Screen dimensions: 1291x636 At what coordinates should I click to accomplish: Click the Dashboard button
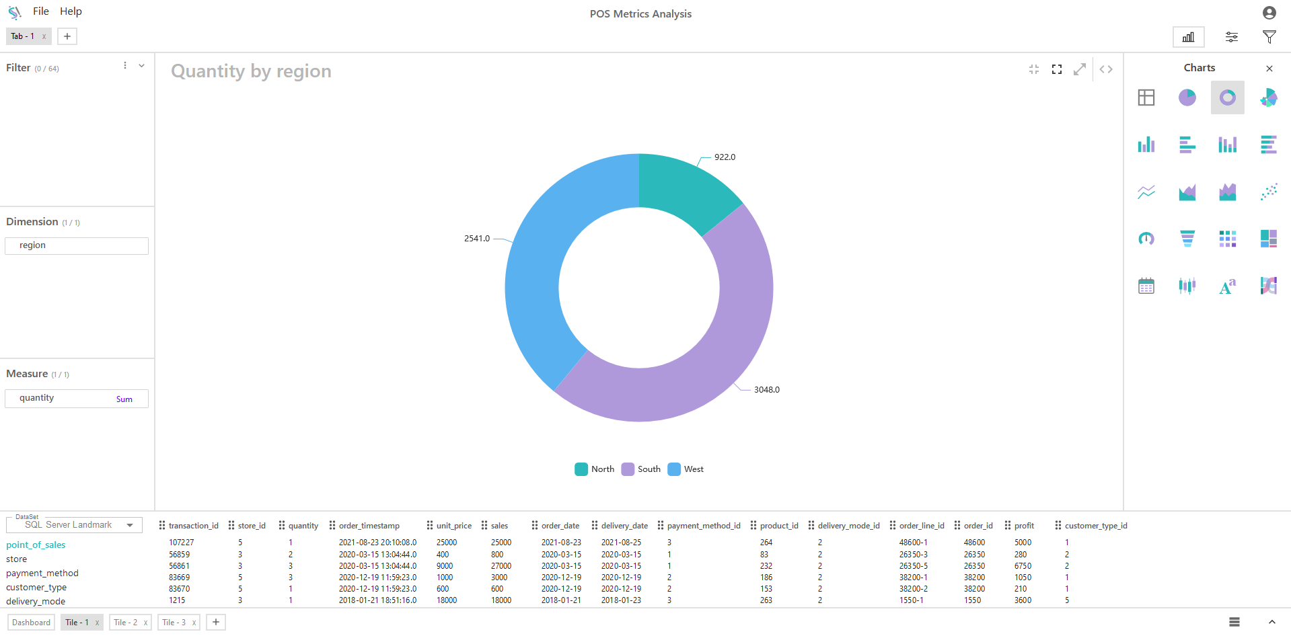[x=31, y=623]
